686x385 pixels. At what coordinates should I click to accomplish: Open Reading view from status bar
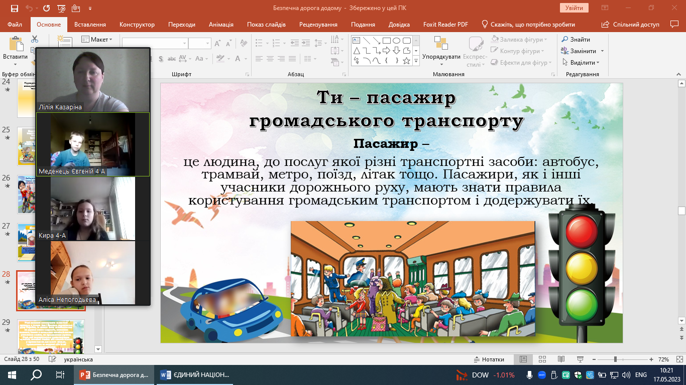561,359
